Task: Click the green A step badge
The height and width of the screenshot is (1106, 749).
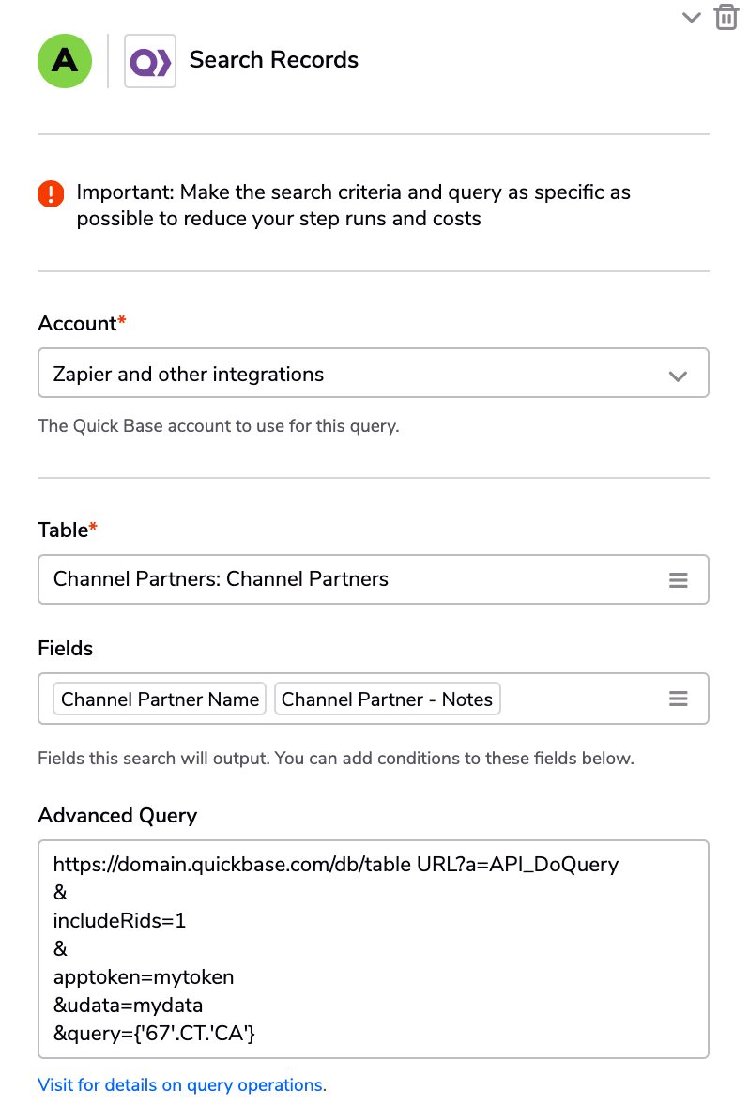Action: (65, 61)
